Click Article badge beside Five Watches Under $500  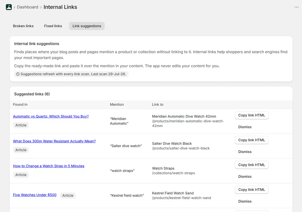click(68, 195)
